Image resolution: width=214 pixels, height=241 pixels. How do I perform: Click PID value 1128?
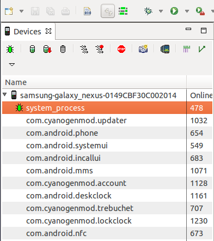coord(199,183)
